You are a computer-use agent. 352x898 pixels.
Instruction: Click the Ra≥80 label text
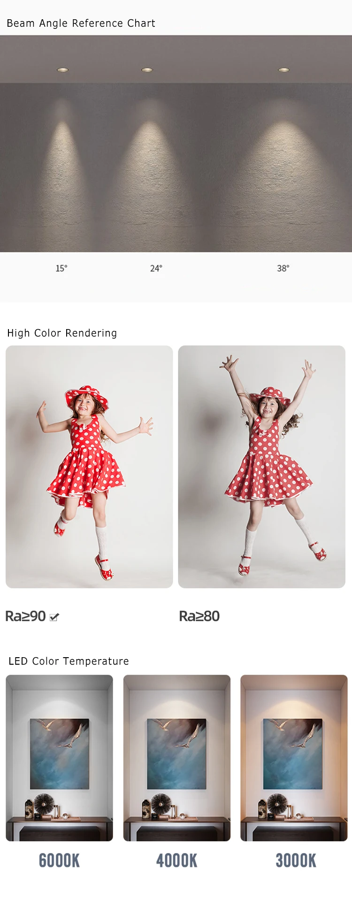pyautogui.click(x=199, y=616)
